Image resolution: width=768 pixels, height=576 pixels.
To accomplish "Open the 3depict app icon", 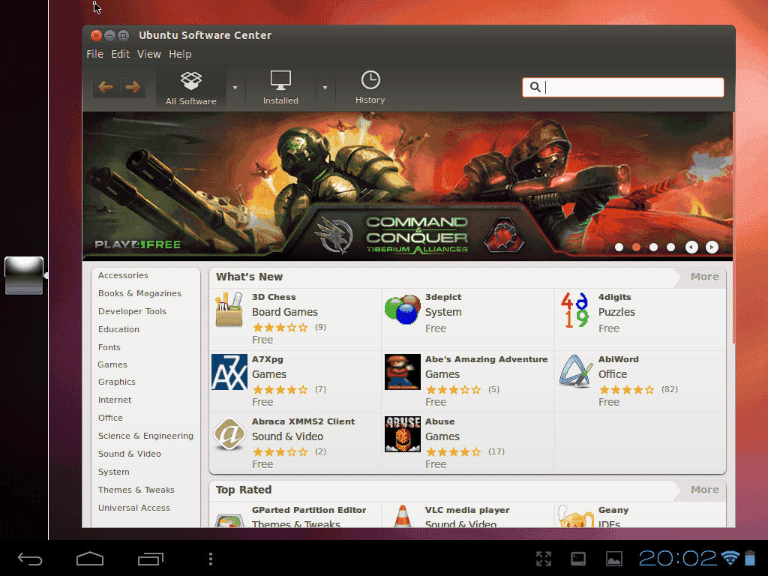I will click(403, 310).
